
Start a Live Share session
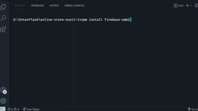pos(31,109)
